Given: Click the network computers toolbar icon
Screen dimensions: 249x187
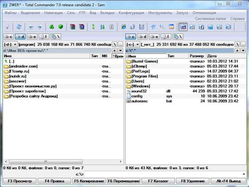Looking at the screenshot, I should pos(132,27).
